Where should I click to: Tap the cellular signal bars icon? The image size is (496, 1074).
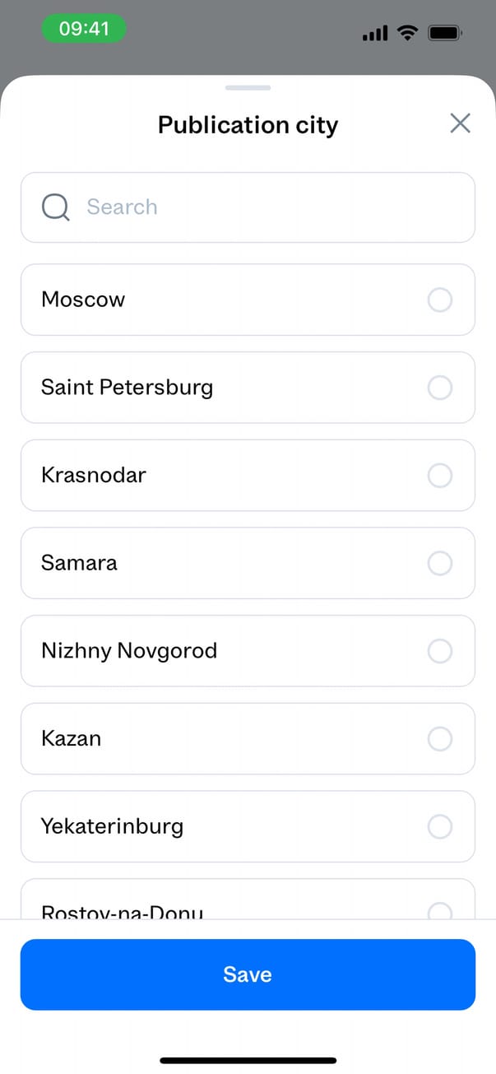tap(375, 33)
